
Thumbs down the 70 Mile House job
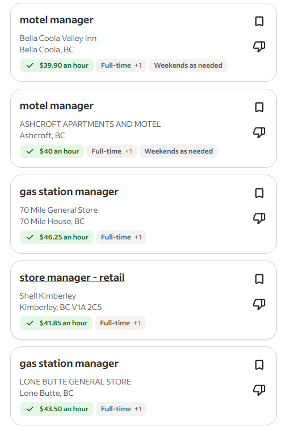point(259,218)
